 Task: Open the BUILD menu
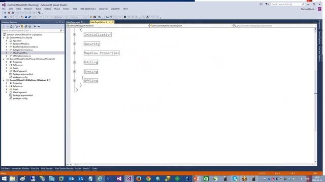coord(39,9)
